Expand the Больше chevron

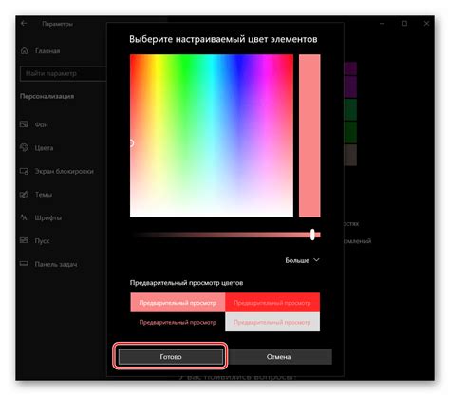pyautogui.click(x=316, y=260)
